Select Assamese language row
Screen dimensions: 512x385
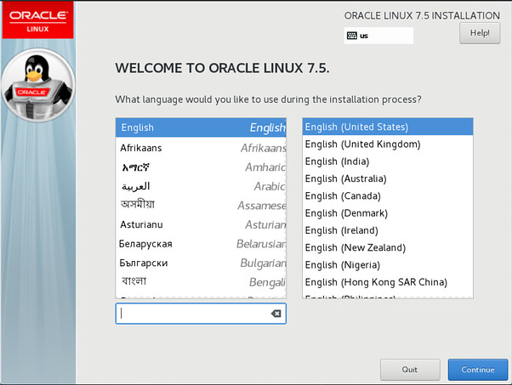click(201, 205)
